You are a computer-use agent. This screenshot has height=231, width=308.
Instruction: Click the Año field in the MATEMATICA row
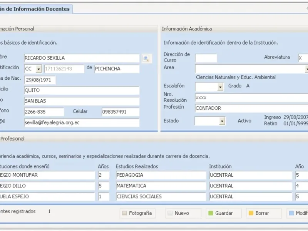click(x=302, y=186)
